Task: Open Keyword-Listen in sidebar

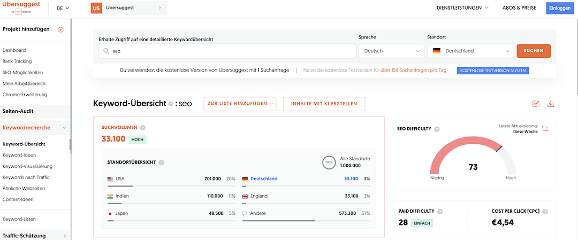Action: coord(19,219)
